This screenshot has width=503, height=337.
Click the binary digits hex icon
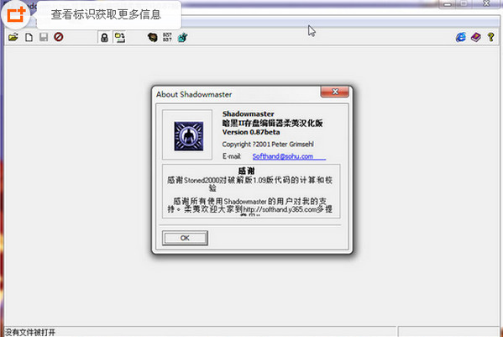[167, 37]
